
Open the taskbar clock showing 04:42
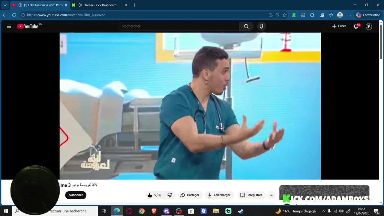point(361,211)
